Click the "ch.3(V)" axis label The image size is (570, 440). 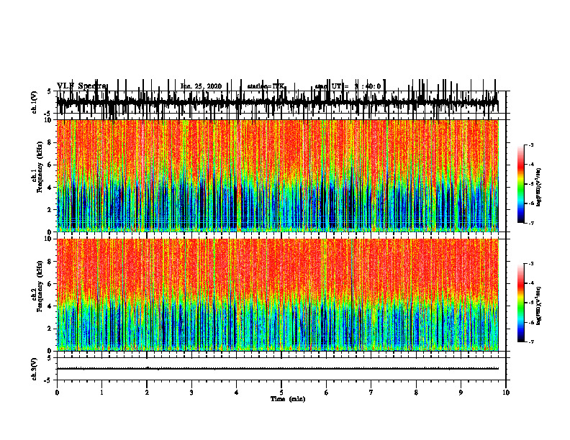35,369
